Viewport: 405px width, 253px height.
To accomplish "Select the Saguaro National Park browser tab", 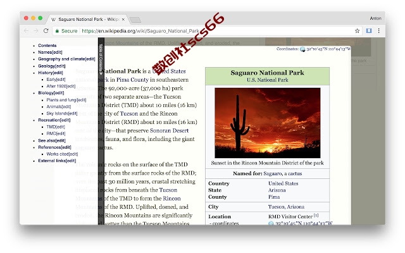I will tap(87, 20).
